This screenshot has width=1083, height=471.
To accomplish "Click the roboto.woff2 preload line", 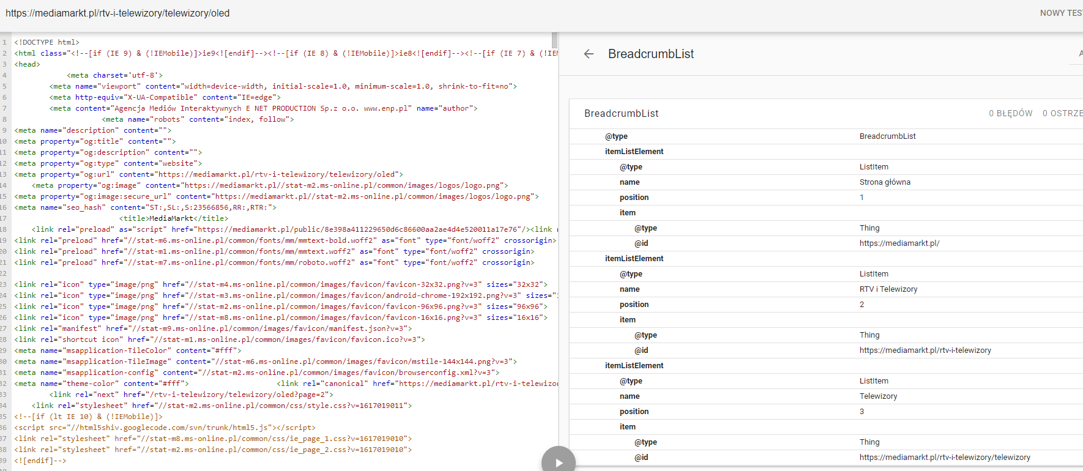I will point(275,262).
